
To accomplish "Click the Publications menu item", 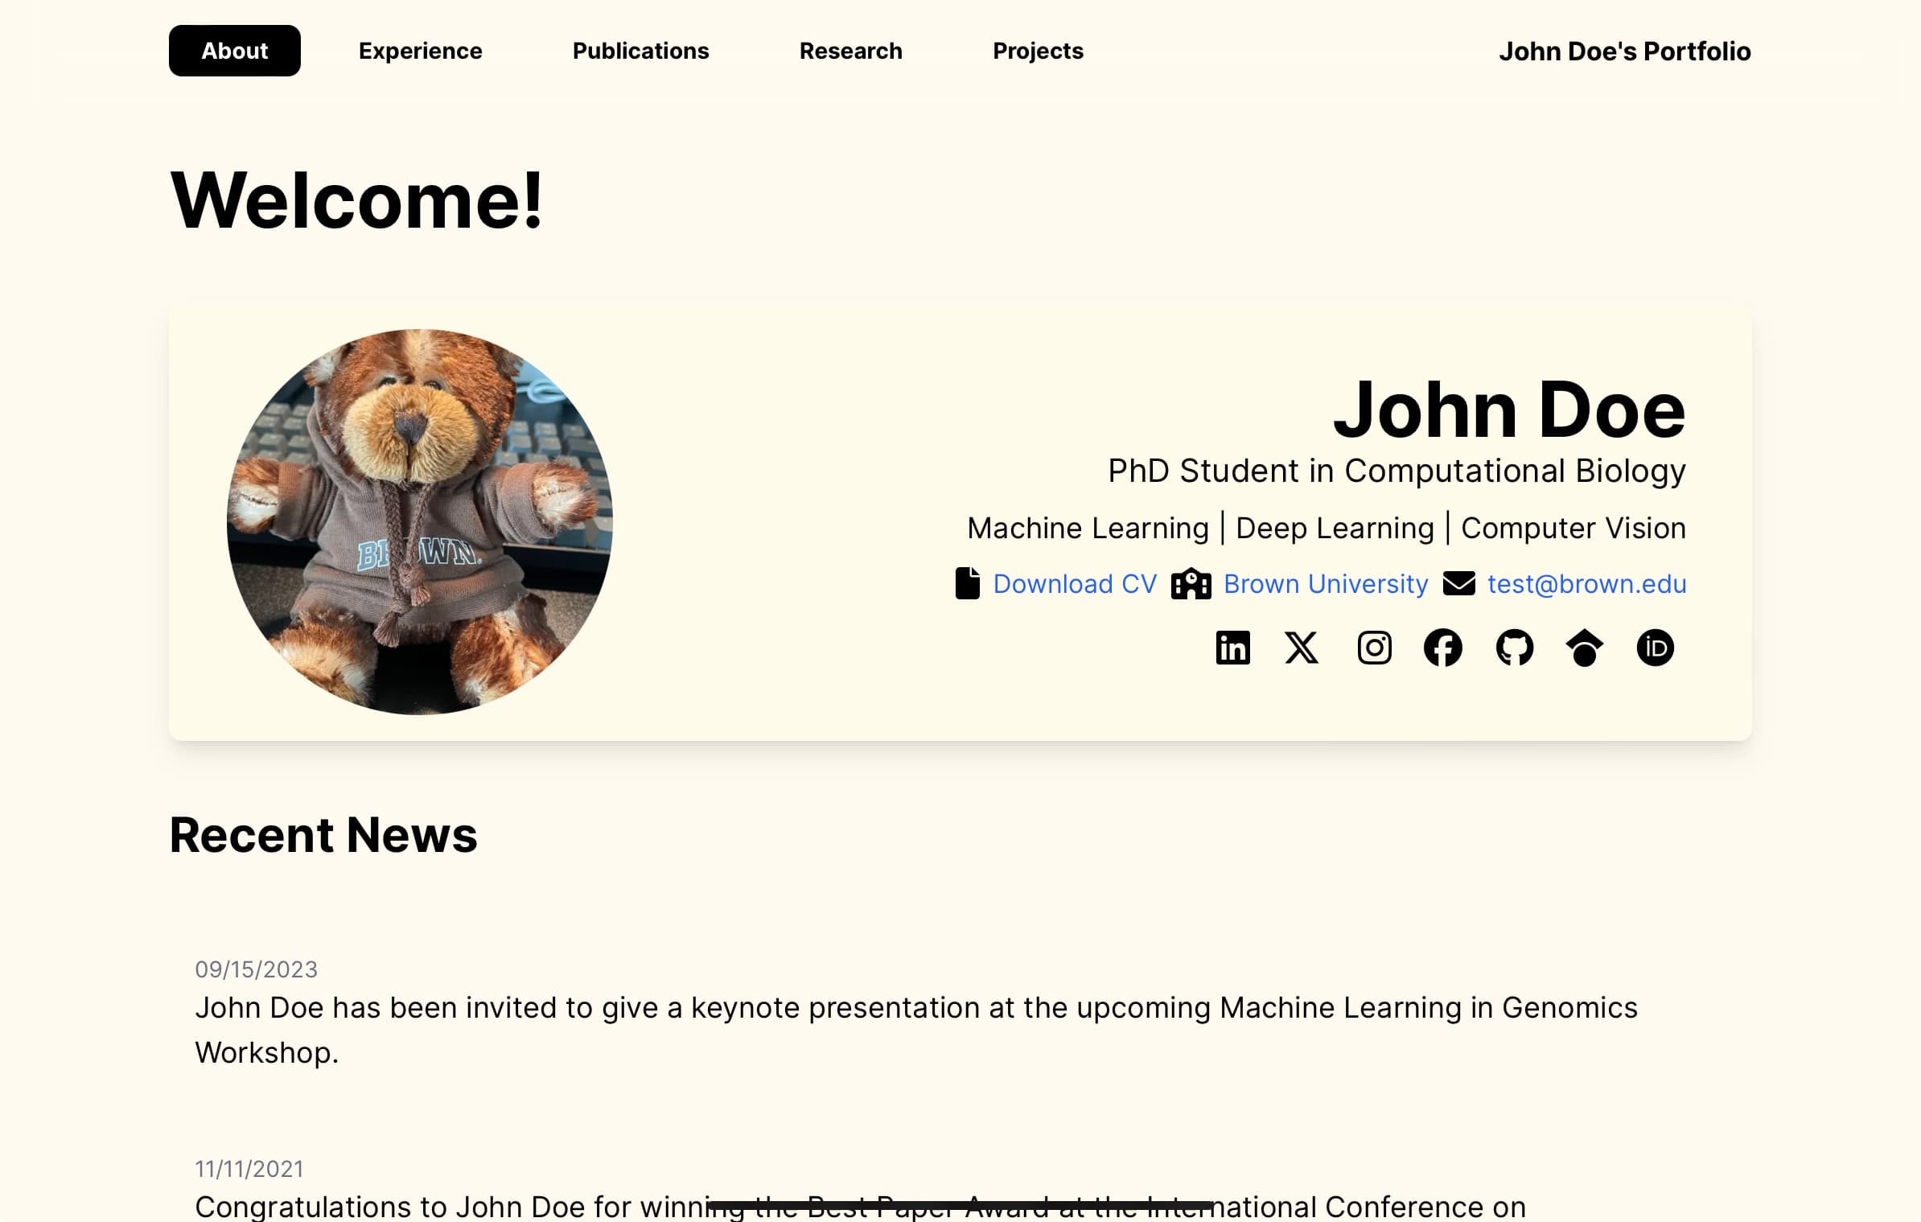I will (640, 51).
